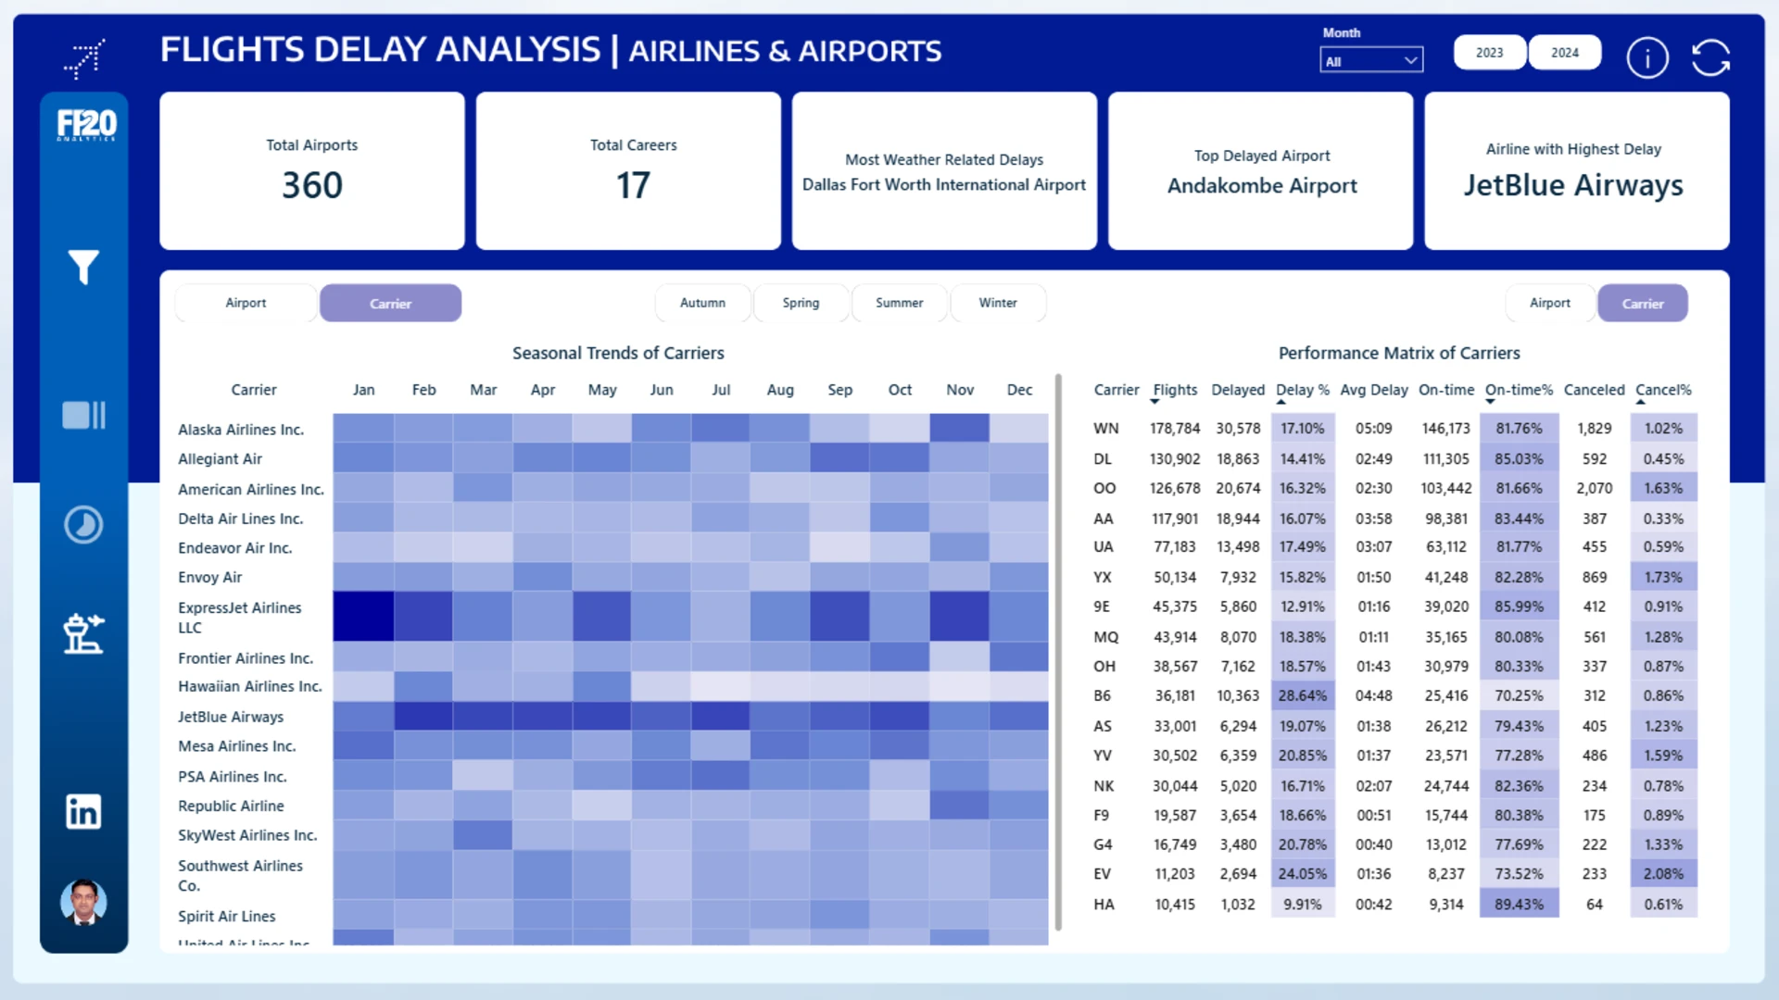Viewport: 1779px width, 1000px height.
Task: Filter by Autumn season
Action: click(x=702, y=303)
